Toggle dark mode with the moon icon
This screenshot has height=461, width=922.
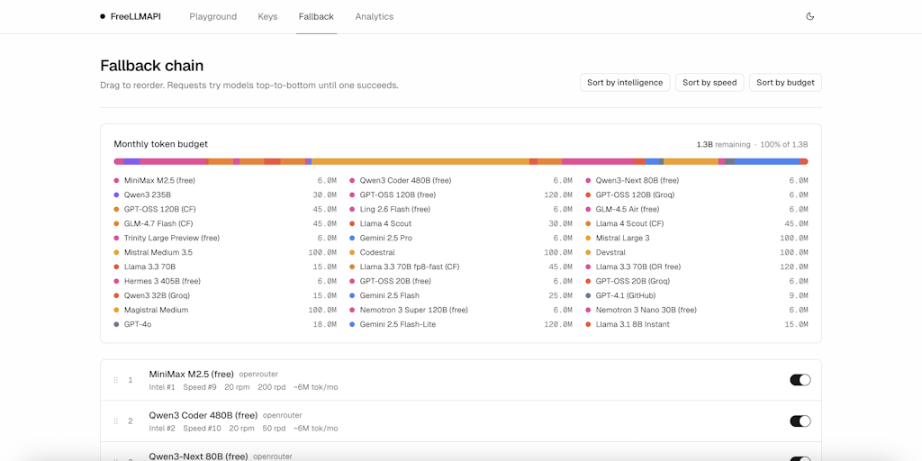[809, 16]
